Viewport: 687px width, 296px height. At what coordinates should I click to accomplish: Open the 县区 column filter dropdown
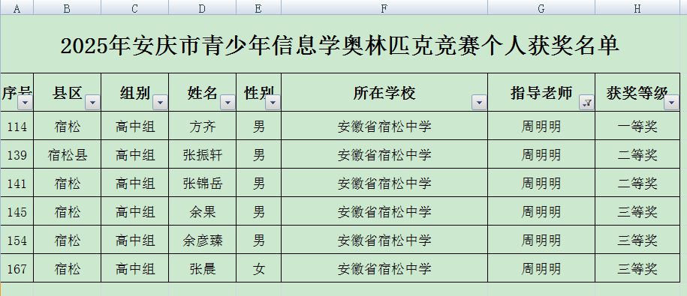click(93, 103)
